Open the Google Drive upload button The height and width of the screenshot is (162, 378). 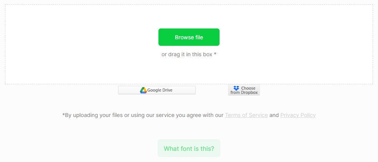[x=157, y=90]
